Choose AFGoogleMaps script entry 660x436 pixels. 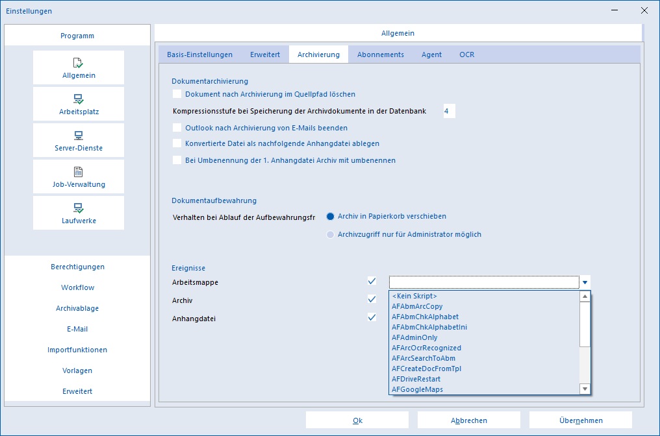[484, 389]
